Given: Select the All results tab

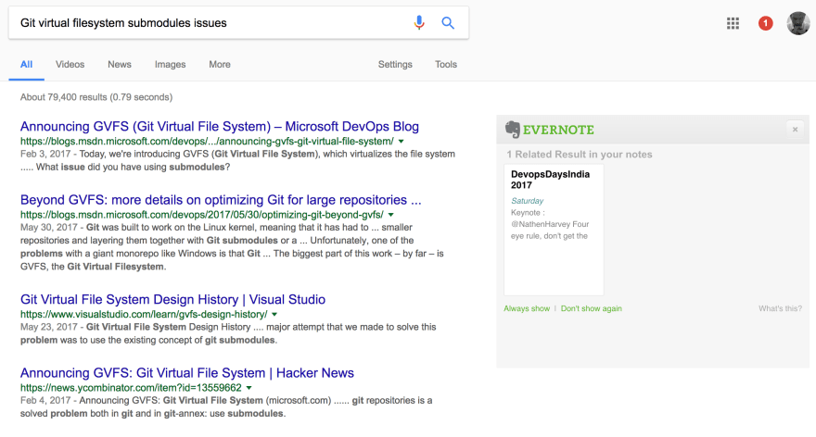Looking at the screenshot, I should [x=27, y=65].
